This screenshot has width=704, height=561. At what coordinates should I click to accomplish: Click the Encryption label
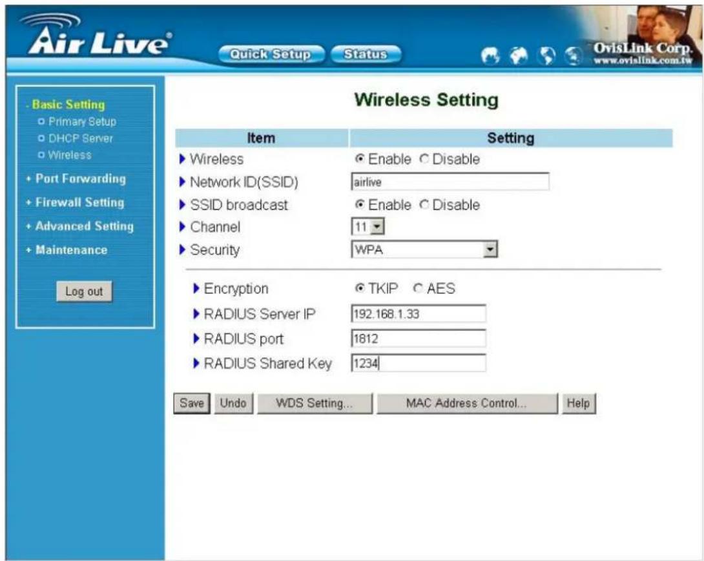tap(236, 288)
